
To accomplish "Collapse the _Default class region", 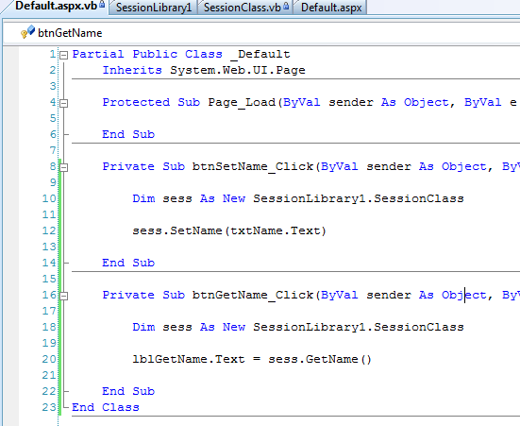I will click(x=63, y=55).
